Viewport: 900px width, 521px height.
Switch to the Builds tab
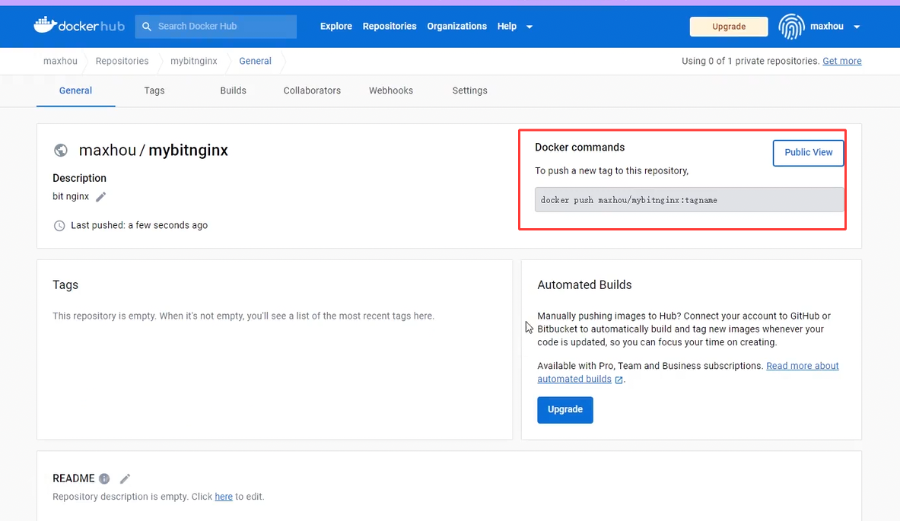(x=233, y=91)
